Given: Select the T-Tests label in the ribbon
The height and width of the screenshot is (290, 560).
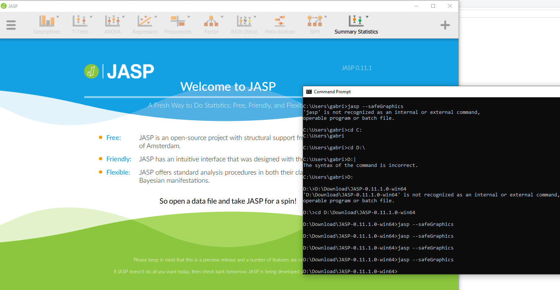Looking at the screenshot, I should 80,32.
